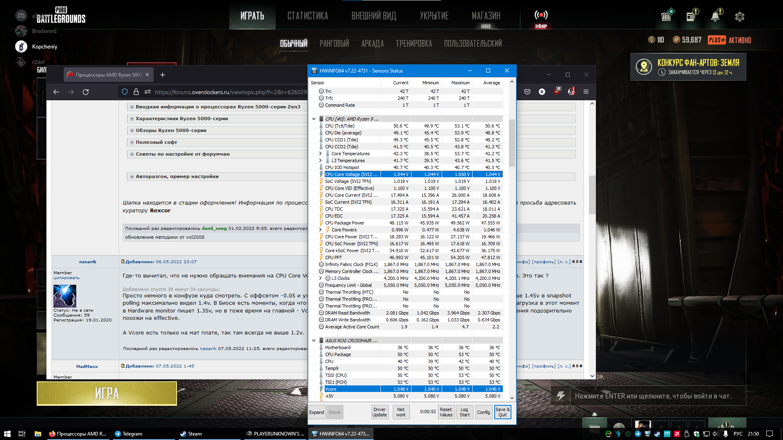Viewport: 783px width, 440px height.
Task: Click nasarik username link
Action: (88, 262)
